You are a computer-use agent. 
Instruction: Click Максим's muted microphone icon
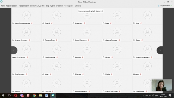pos(83,74)
